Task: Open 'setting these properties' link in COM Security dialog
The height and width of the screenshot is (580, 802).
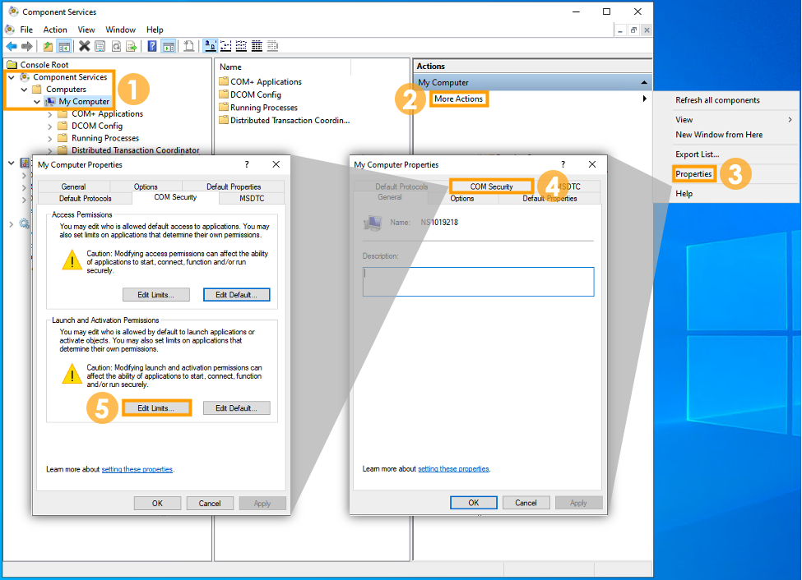Action: coord(137,469)
